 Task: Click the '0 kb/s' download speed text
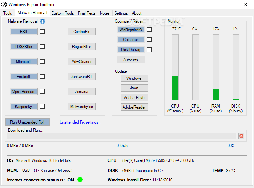(122, 146)
